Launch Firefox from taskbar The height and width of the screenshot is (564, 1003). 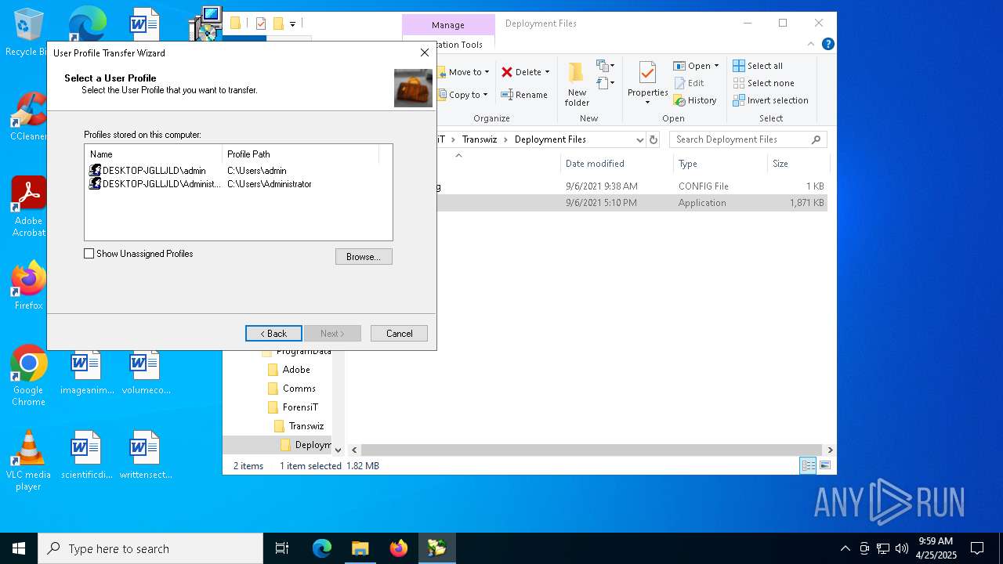click(399, 548)
